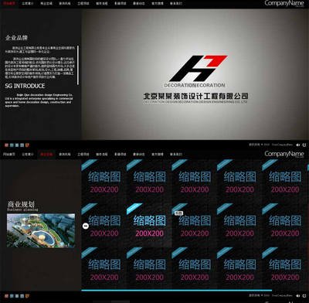Open the 缩略图 thumbnail next to the previous arrow
The image size is (309, 303).
(104, 226)
